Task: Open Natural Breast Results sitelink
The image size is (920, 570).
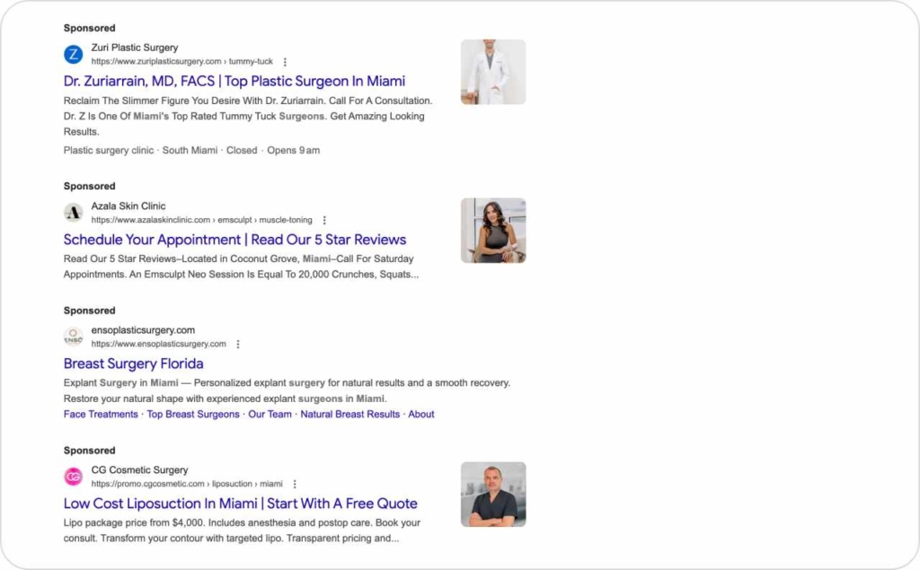Action: [349, 415]
